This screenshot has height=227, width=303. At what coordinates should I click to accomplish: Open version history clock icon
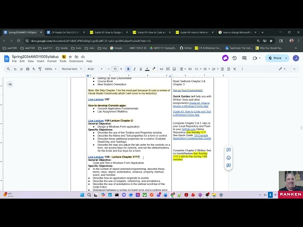(235, 58)
